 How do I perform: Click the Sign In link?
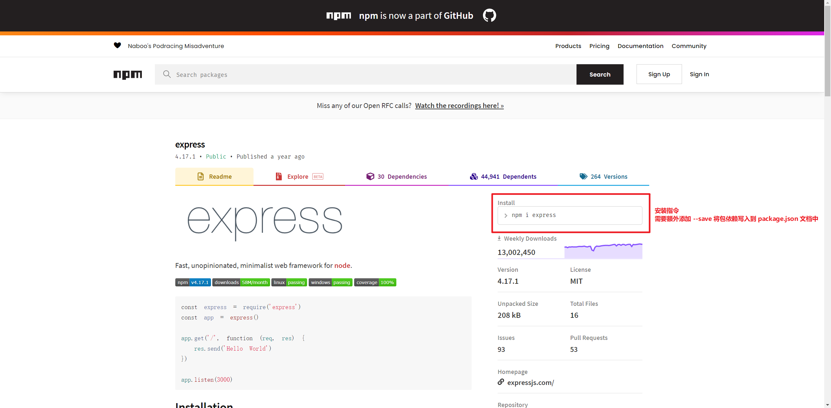tap(699, 74)
